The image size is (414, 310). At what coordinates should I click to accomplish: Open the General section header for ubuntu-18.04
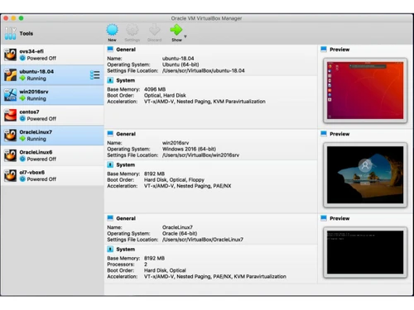click(126, 50)
